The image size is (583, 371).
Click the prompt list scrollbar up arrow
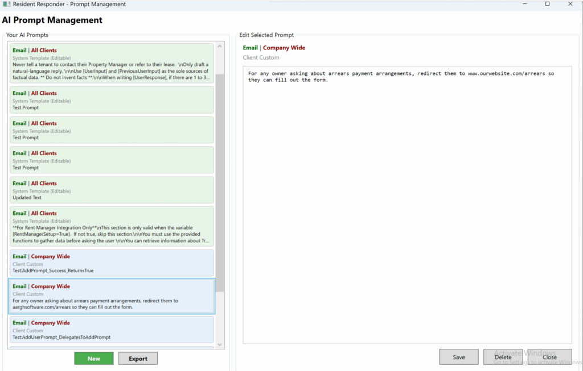(220, 45)
